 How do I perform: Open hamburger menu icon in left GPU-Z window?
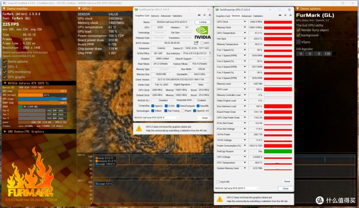210,15
